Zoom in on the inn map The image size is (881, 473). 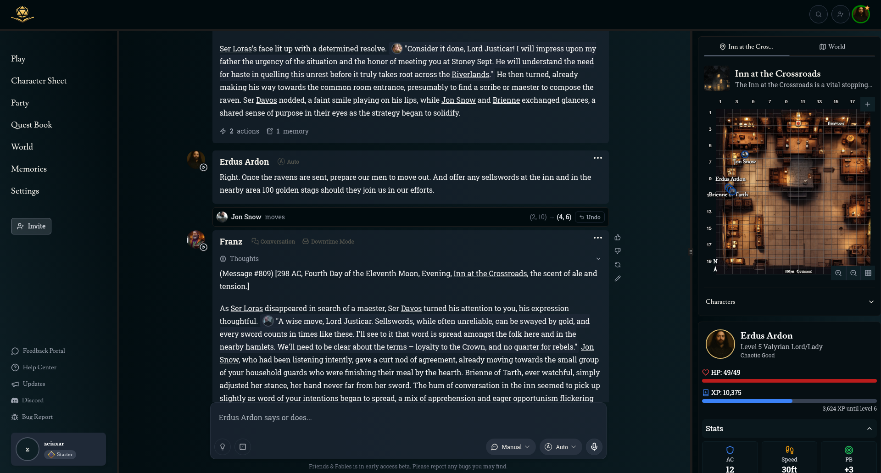[838, 273]
